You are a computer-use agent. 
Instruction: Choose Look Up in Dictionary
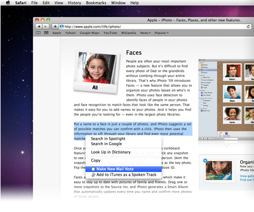pyautogui.click(x=123, y=152)
